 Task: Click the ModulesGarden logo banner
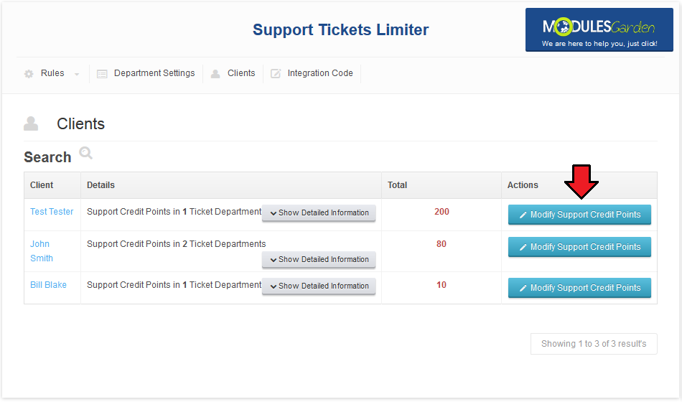click(599, 29)
